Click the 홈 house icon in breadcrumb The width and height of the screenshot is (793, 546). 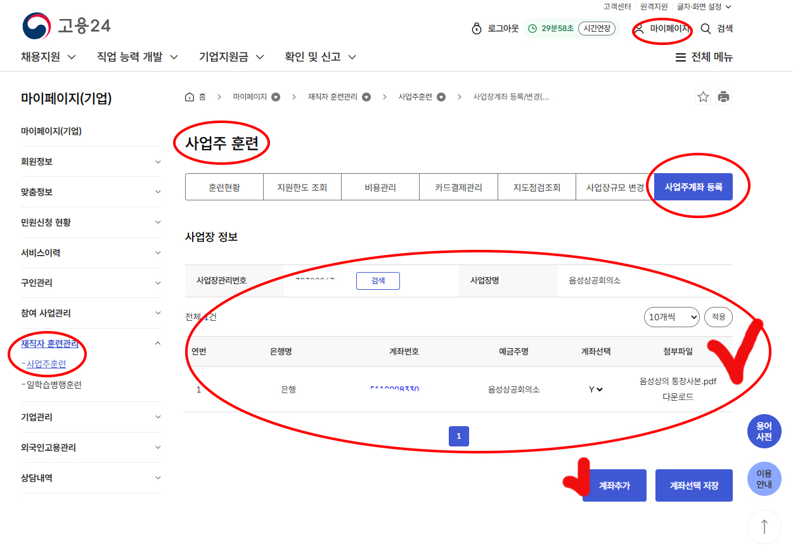(190, 97)
